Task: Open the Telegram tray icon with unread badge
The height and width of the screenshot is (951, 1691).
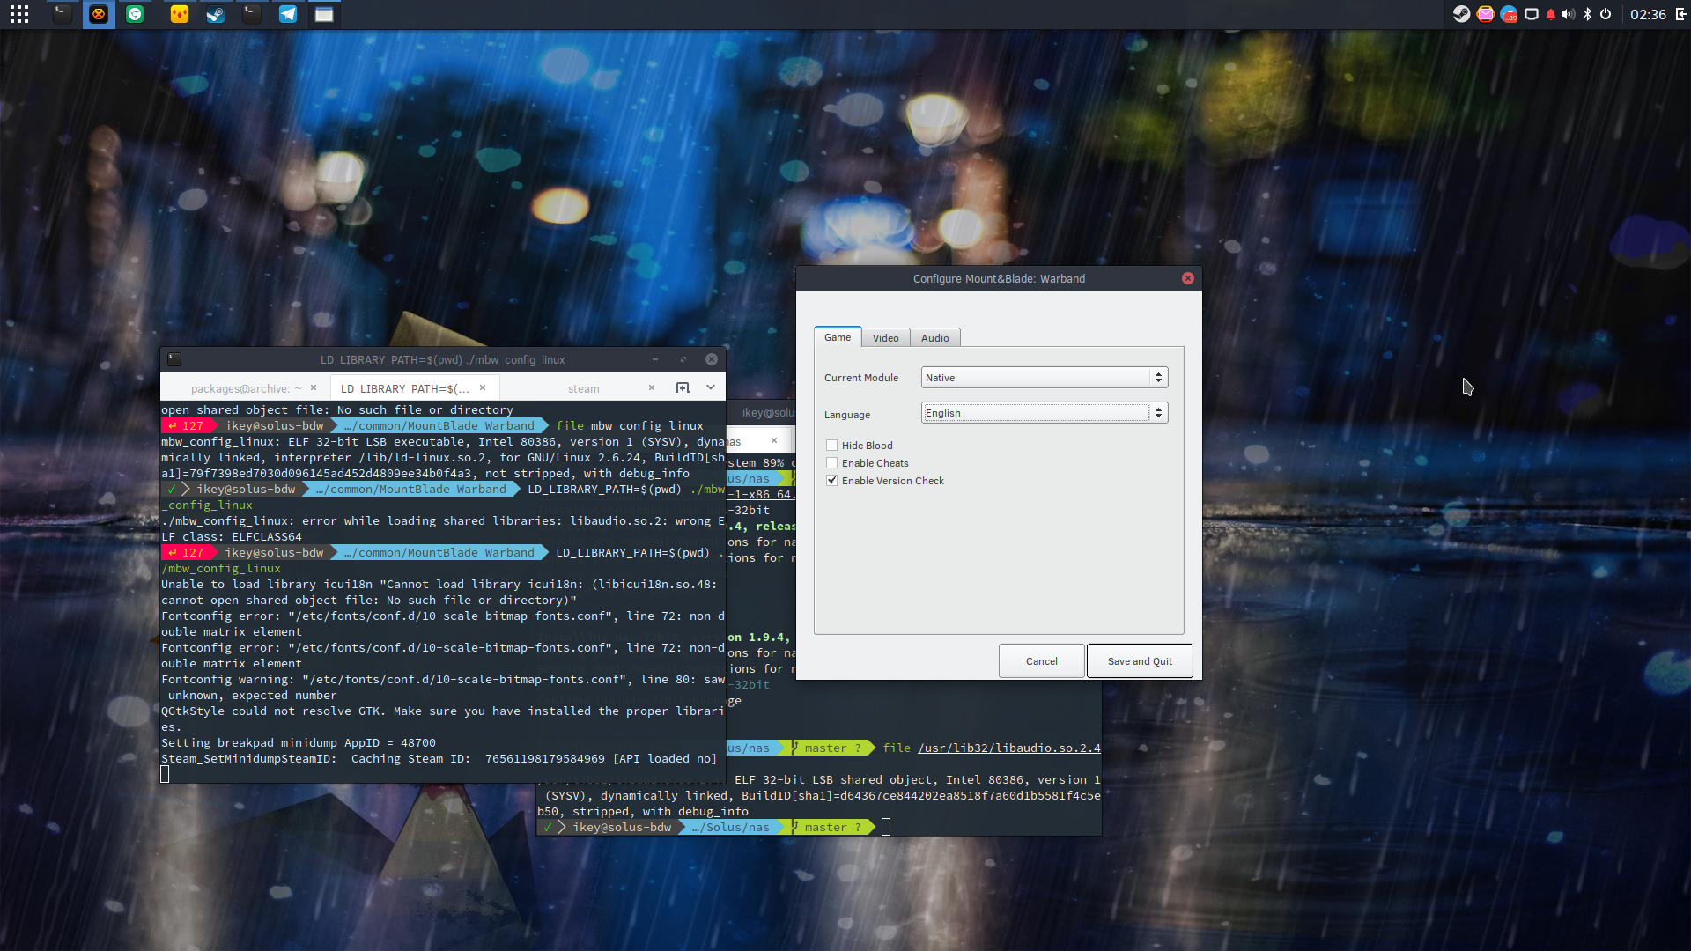Action: click(x=1510, y=14)
